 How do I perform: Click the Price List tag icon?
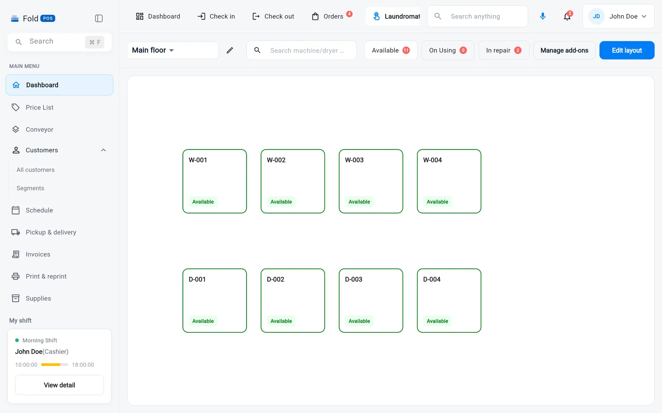click(x=16, y=107)
